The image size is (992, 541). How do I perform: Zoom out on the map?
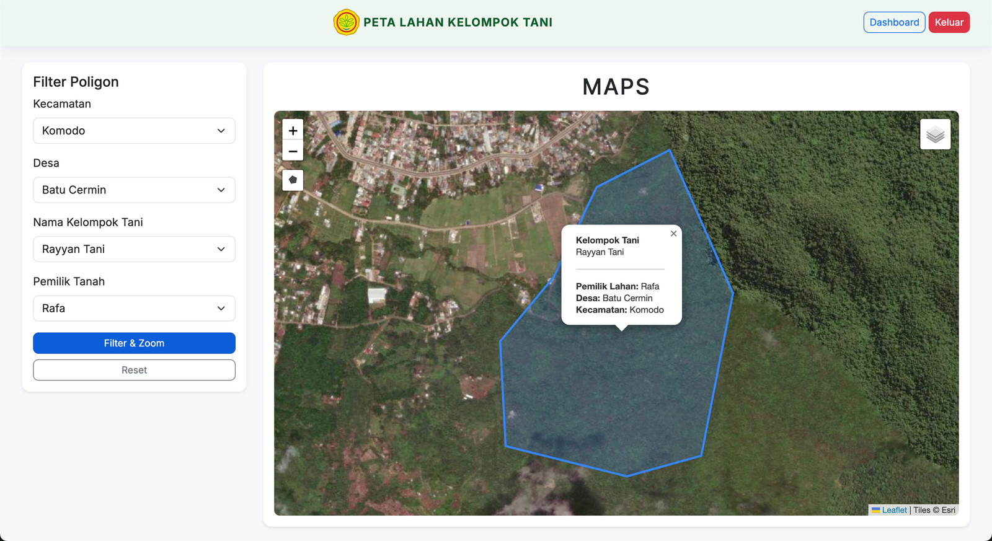[x=293, y=151]
